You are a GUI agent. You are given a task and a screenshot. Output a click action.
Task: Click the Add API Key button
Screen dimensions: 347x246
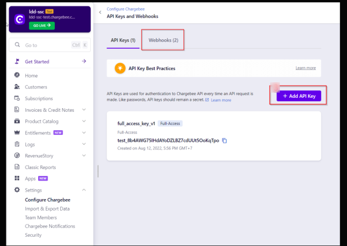tap(298, 96)
